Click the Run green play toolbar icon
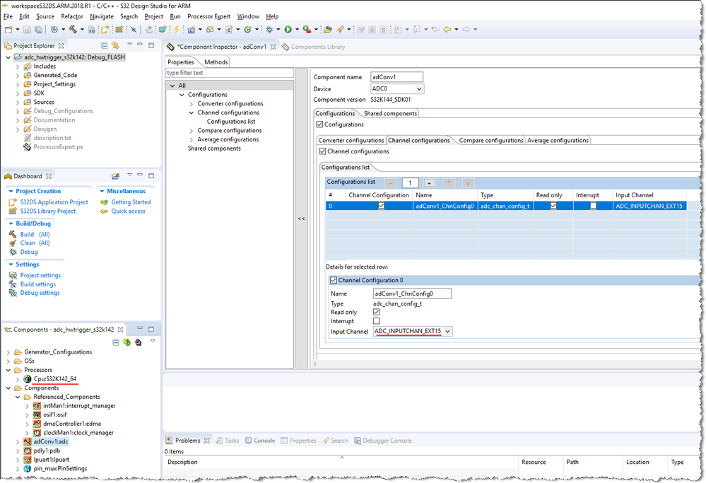The width and height of the screenshot is (706, 483). (288, 29)
